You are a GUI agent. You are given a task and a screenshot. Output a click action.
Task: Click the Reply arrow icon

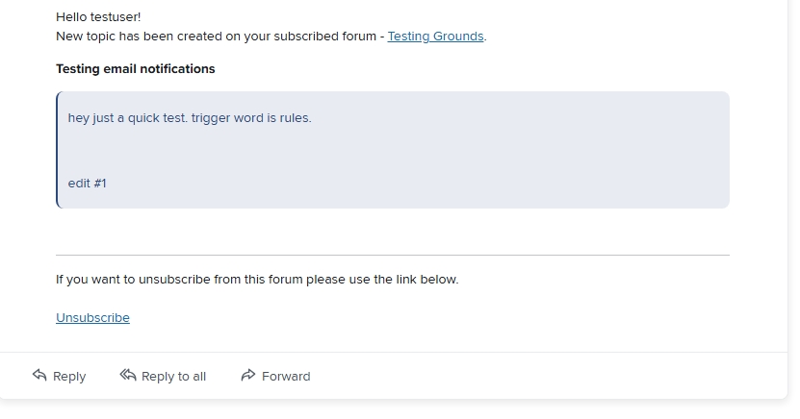[x=39, y=376]
